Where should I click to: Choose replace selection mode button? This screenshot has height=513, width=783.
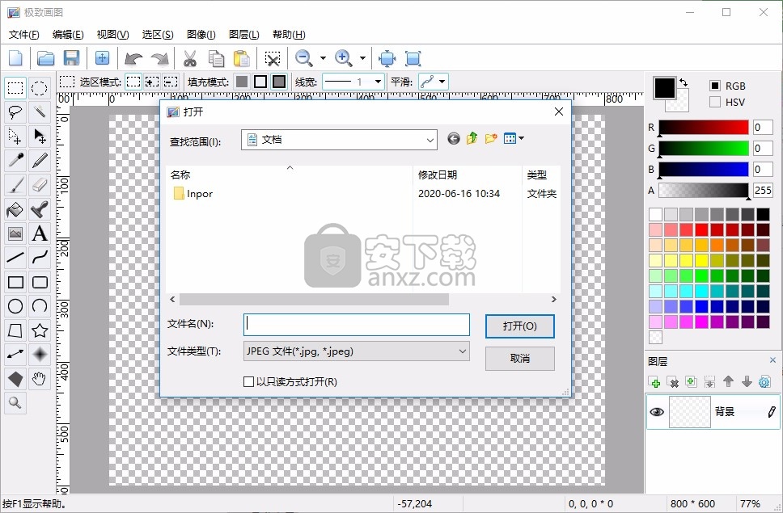[133, 82]
